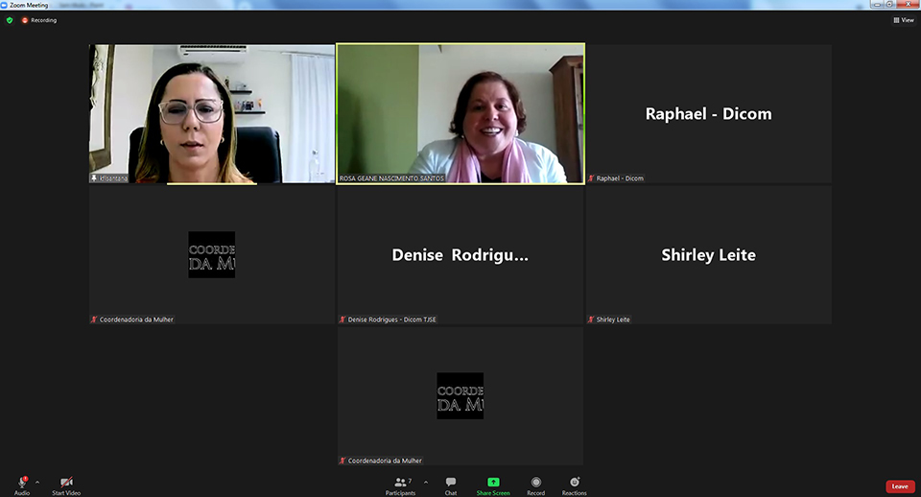The image size is (921, 497).
Task: Open the Reactions menu
Action: coord(574,482)
